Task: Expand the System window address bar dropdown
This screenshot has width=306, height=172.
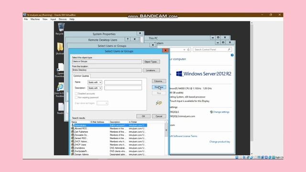Action: pyautogui.click(x=184, y=50)
